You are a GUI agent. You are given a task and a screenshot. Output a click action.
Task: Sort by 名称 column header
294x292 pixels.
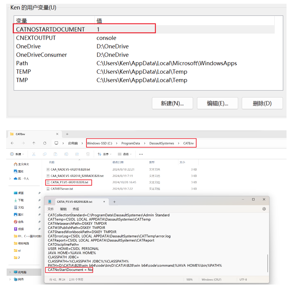[52, 162]
